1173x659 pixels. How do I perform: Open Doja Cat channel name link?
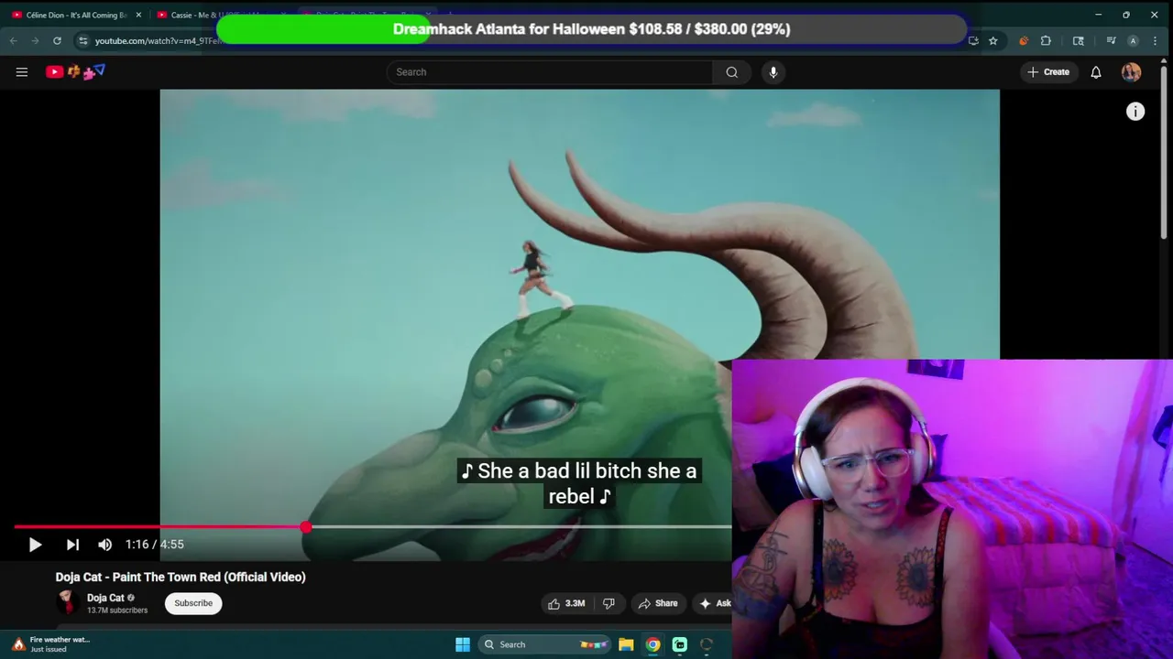(105, 598)
